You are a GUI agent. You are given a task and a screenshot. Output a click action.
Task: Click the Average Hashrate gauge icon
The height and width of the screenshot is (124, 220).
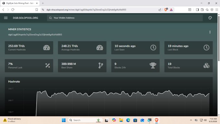99,48
